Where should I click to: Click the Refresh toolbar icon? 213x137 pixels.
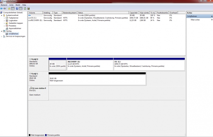[x=25, y=9]
